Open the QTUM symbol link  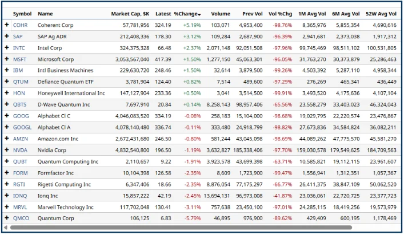click(21, 82)
